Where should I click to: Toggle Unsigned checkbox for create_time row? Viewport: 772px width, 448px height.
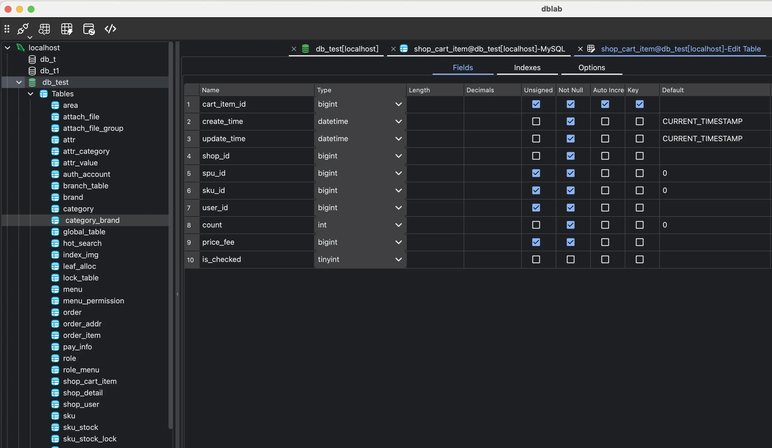pos(536,121)
